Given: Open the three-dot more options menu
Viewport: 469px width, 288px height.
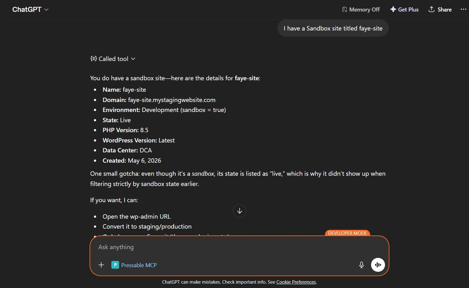Looking at the screenshot, I should (x=463, y=9).
